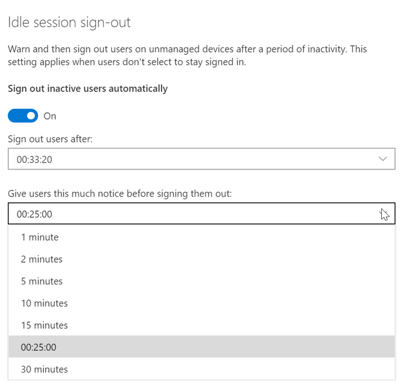
Task: Click the "Idle session sign-out" heading
Action: pos(69,22)
